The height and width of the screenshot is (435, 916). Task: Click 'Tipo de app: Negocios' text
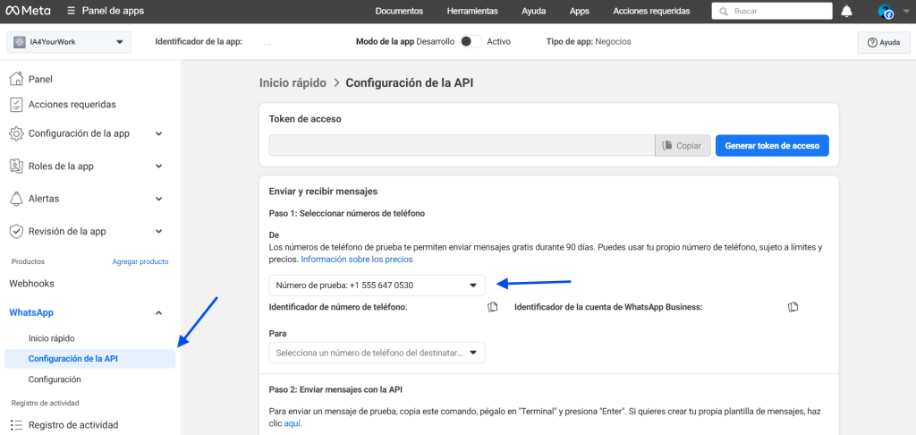tap(589, 41)
